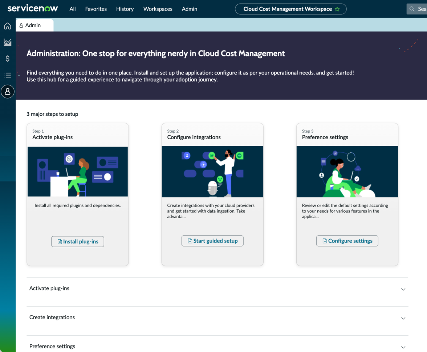The width and height of the screenshot is (427, 352).
Task: Open the Workspaces menu
Action: click(x=158, y=9)
